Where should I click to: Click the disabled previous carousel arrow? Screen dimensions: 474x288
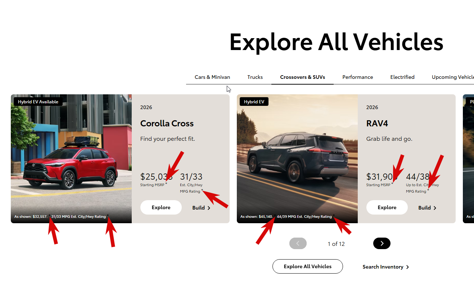[x=298, y=243]
